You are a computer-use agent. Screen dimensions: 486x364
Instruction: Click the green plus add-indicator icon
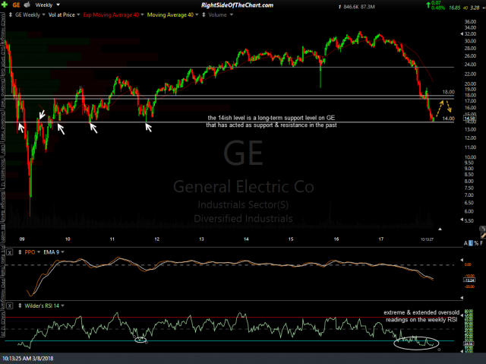[5, 5]
